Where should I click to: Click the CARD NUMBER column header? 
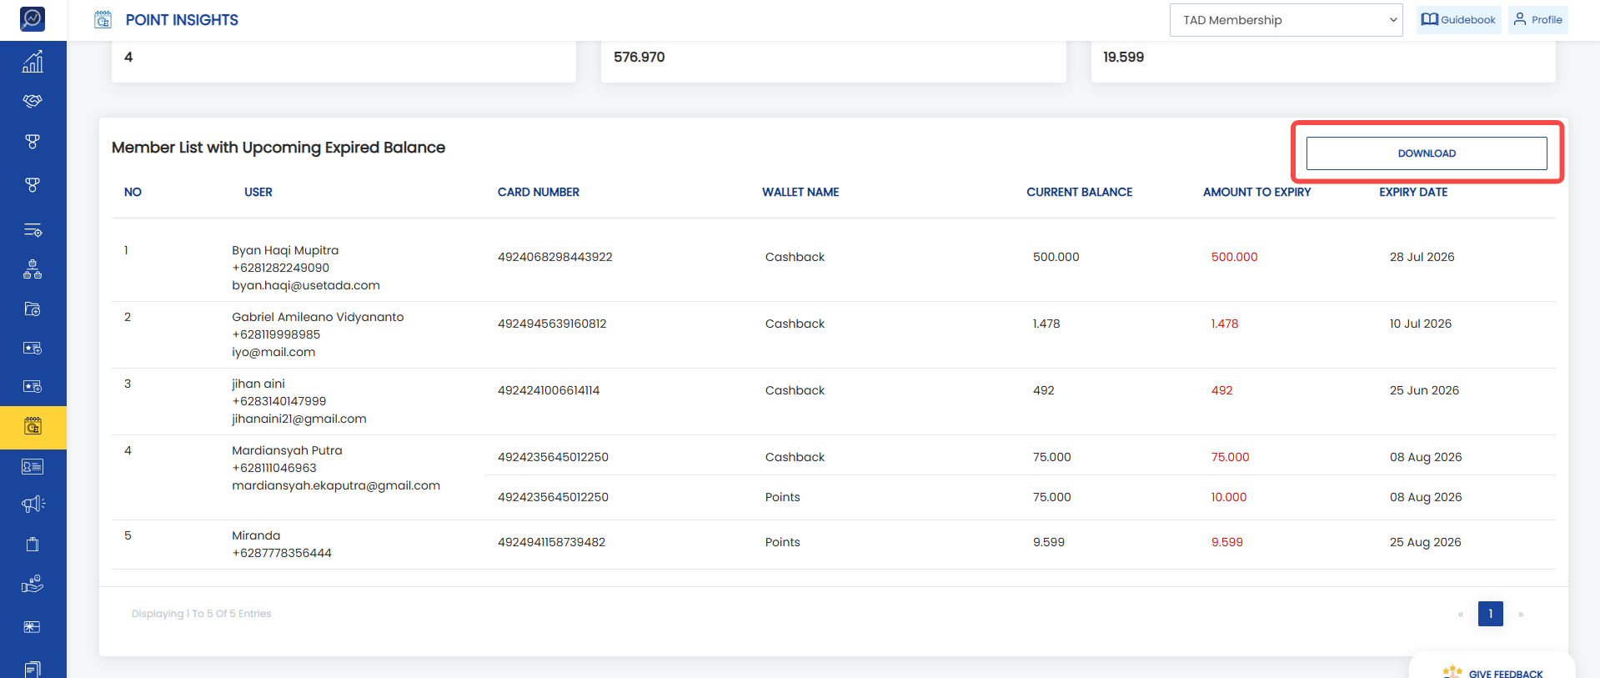tap(539, 192)
